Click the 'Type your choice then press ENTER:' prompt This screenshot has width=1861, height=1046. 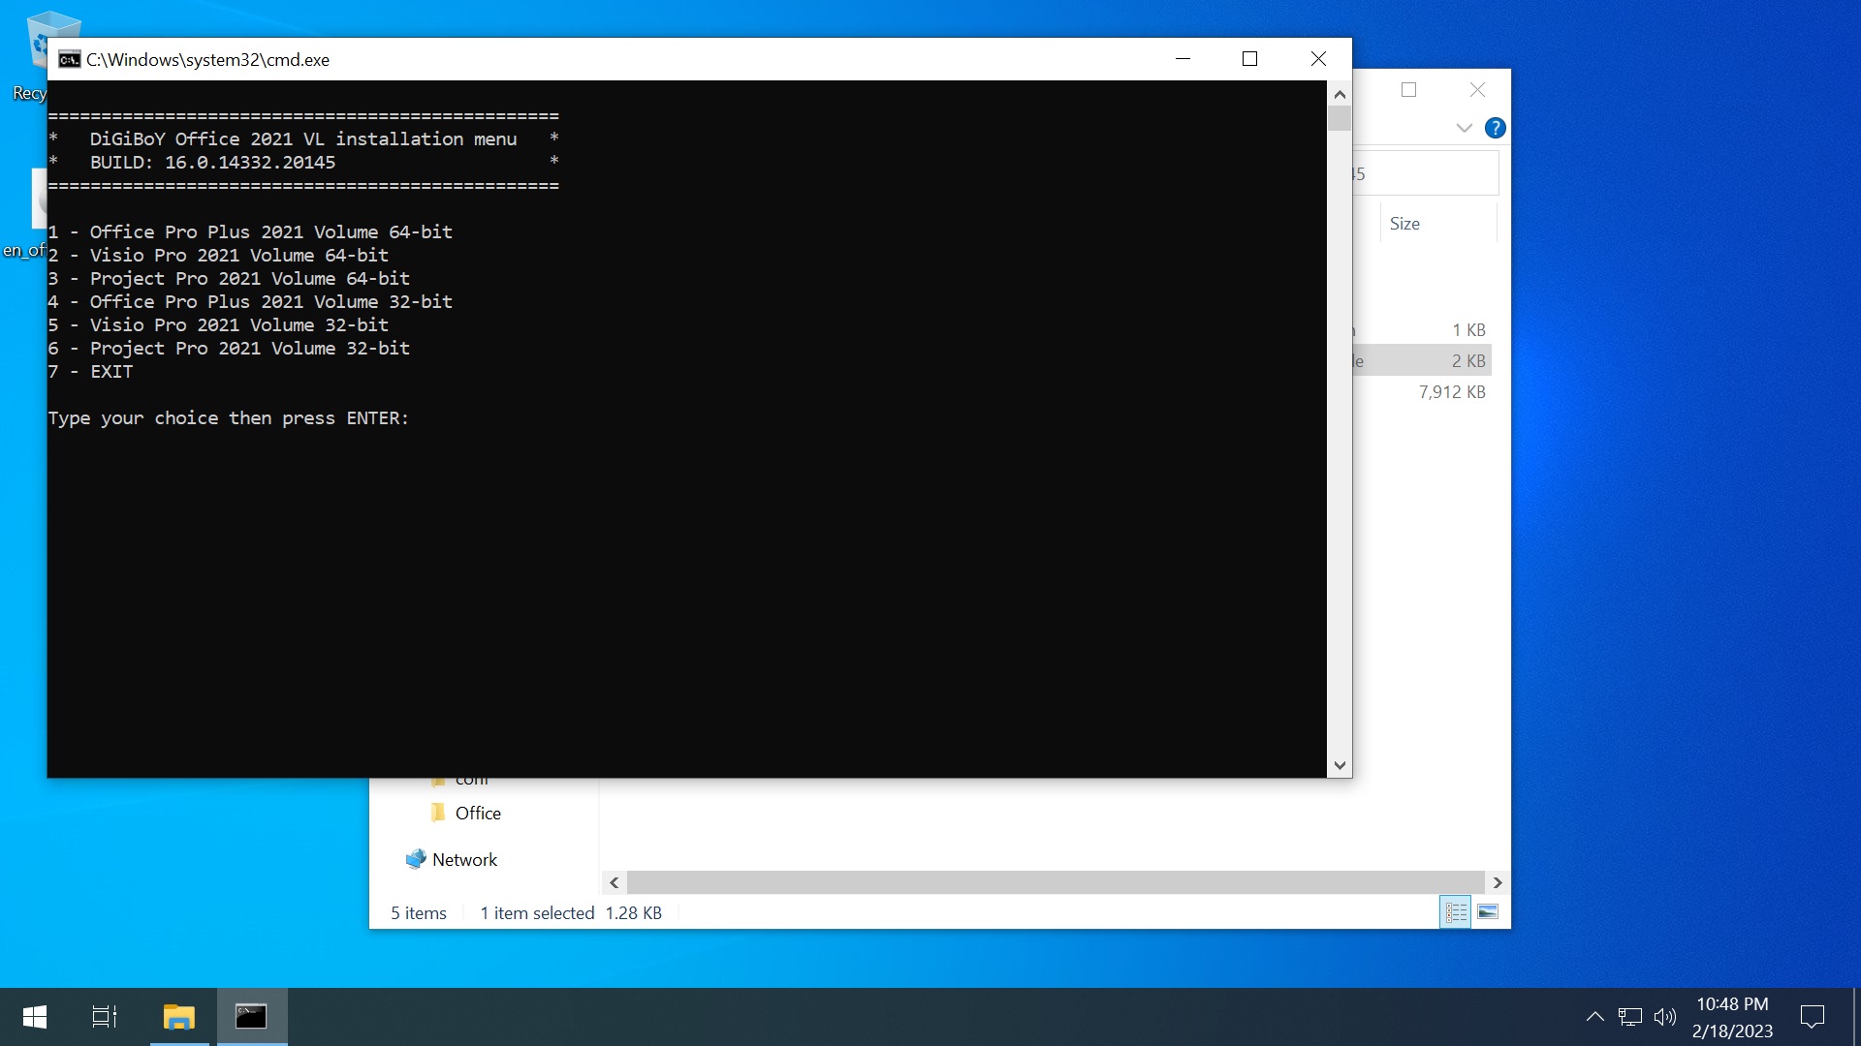pyautogui.click(x=229, y=418)
